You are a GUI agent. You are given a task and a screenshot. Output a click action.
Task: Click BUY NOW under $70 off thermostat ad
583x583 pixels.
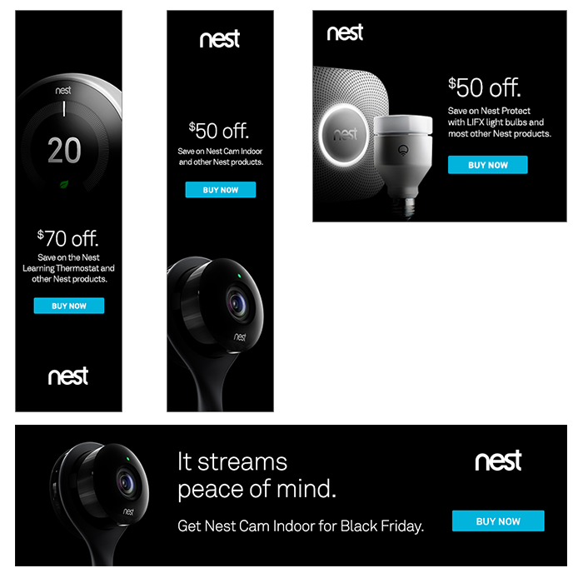[69, 306]
